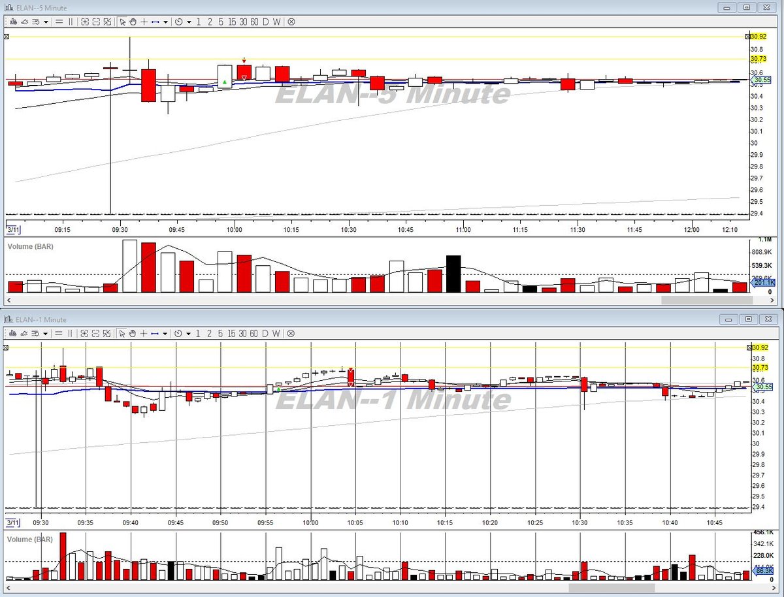This screenshot has width=784, height=597.
Task: Click the horizontal scrollbar thumb under 5 Minute chart
Action: [x=706, y=300]
